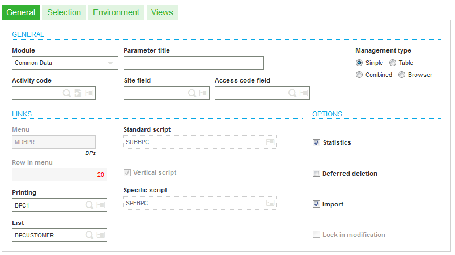455x255 pixels.
Task: Click the Site field search magnifier icon
Action: pos(192,93)
